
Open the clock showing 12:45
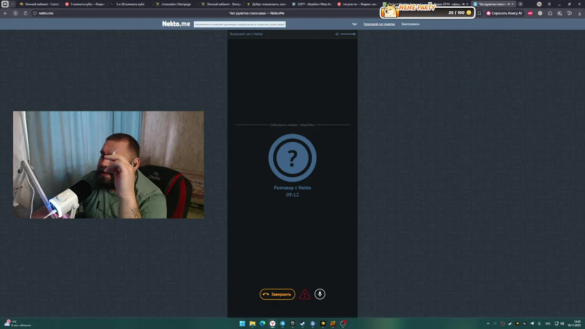[x=574, y=324]
